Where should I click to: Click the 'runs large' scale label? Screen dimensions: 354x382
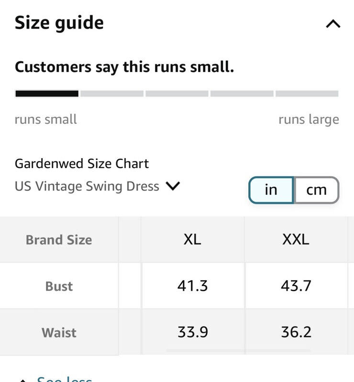[309, 119]
